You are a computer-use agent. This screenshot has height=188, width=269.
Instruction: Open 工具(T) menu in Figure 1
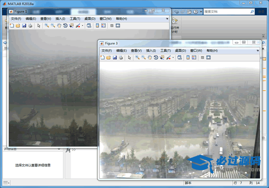pyautogui.click(x=75, y=19)
